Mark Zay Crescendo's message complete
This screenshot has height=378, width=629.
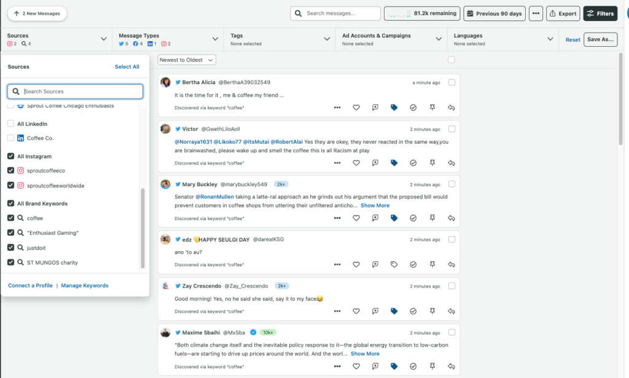click(x=413, y=311)
